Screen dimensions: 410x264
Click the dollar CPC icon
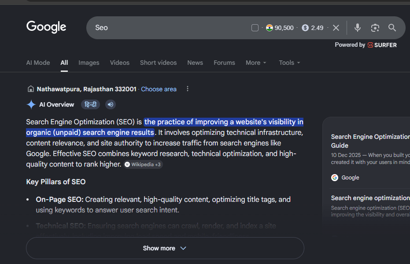pyautogui.click(x=305, y=28)
